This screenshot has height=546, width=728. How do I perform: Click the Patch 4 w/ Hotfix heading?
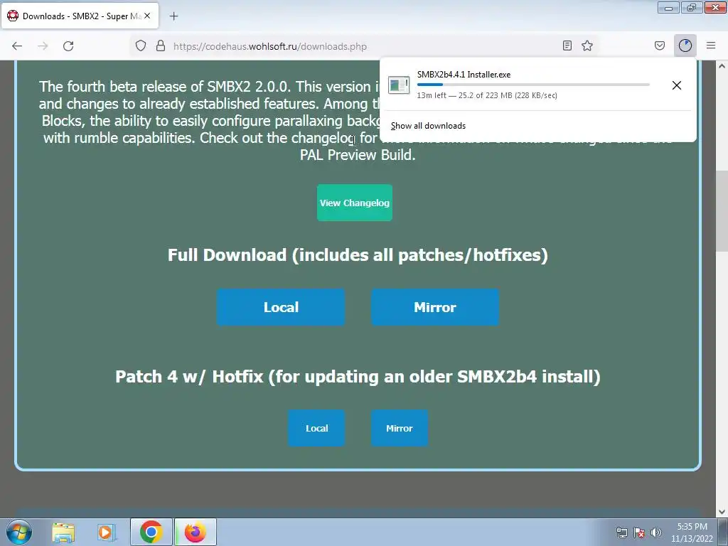click(x=358, y=376)
